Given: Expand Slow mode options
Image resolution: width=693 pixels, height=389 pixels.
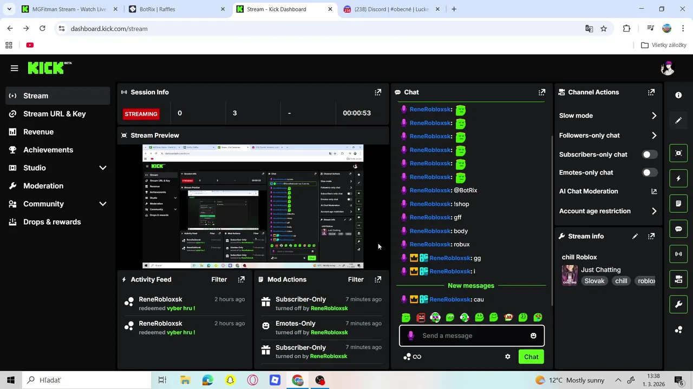Looking at the screenshot, I should click(x=654, y=116).
